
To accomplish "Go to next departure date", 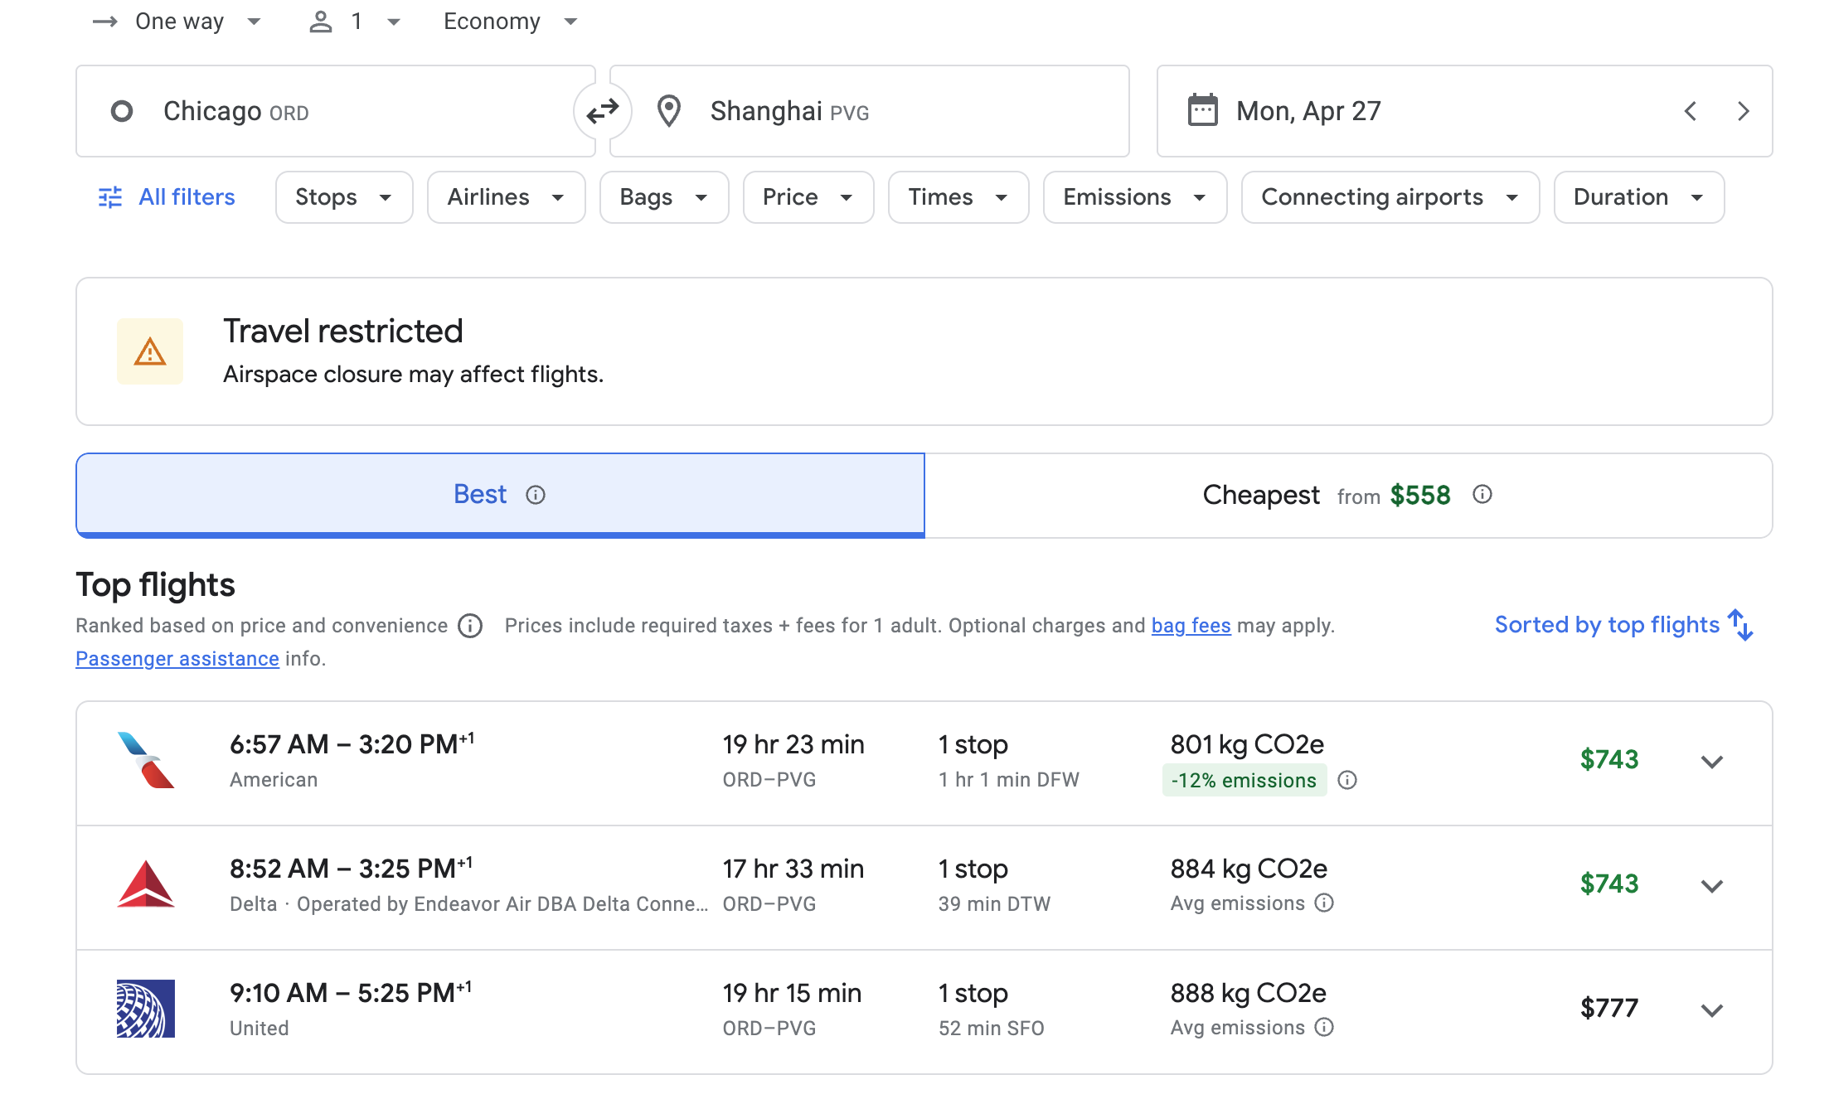I will click(1743, 111).
